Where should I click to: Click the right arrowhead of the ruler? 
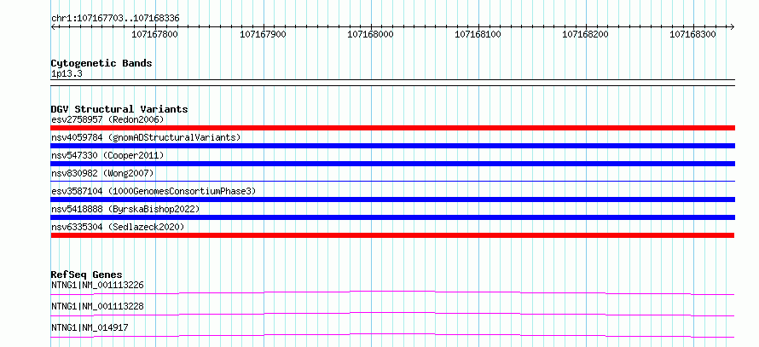733,27
